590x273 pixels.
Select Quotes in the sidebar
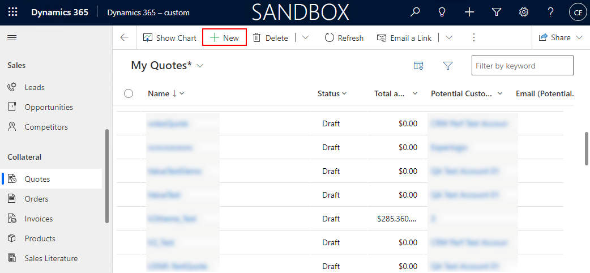(x=51, y=179)
